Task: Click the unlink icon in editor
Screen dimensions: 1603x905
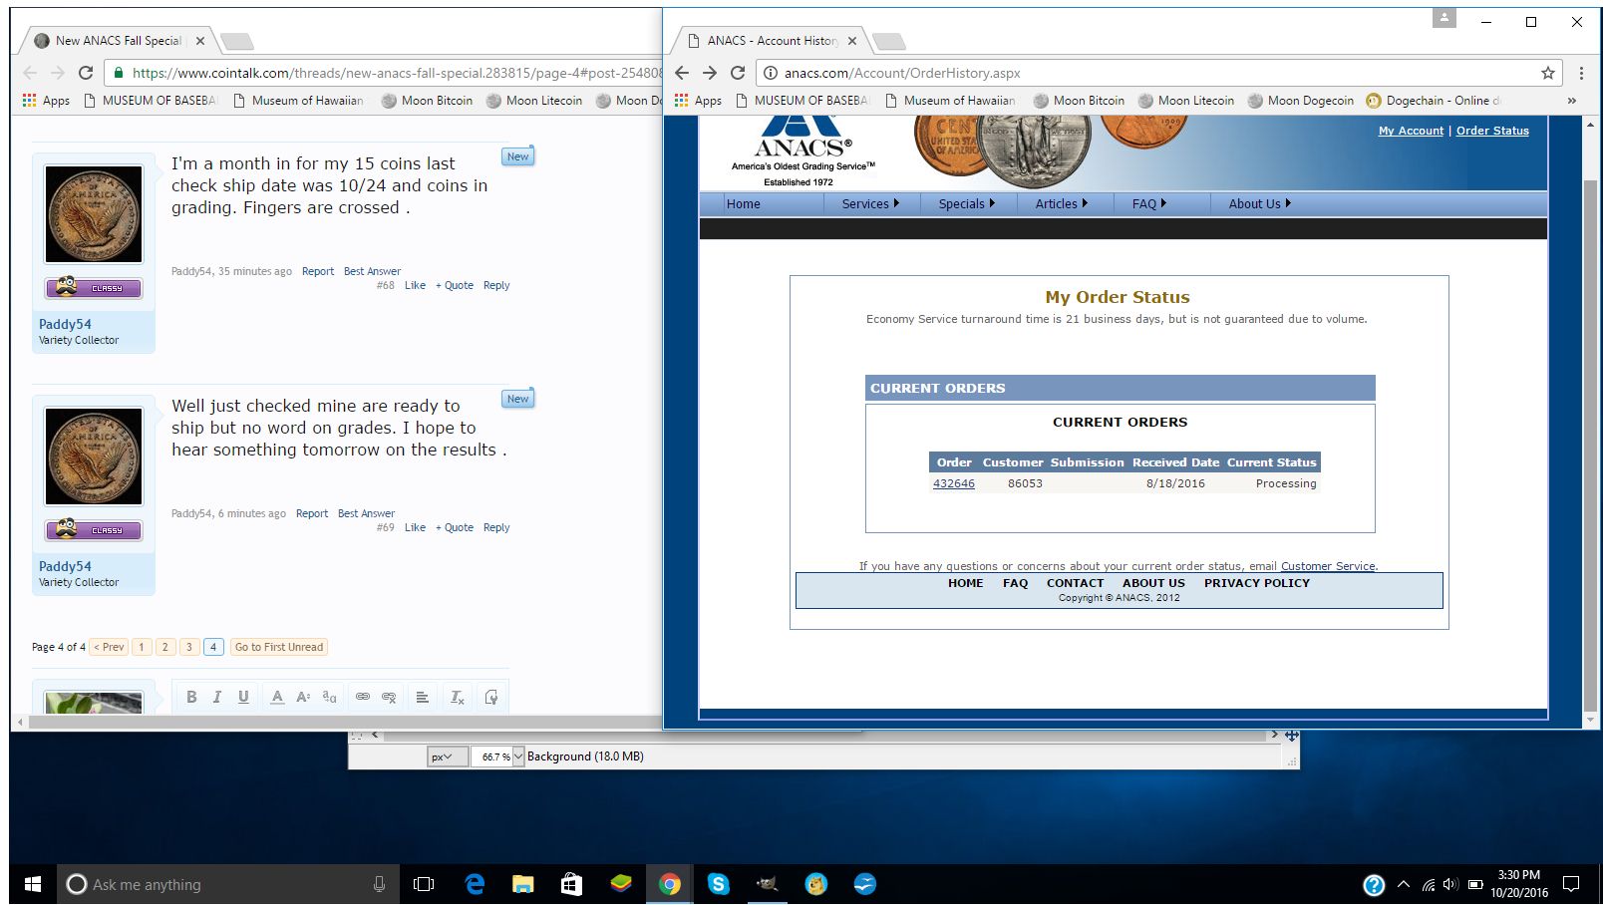Action: (x=389, y=697)
